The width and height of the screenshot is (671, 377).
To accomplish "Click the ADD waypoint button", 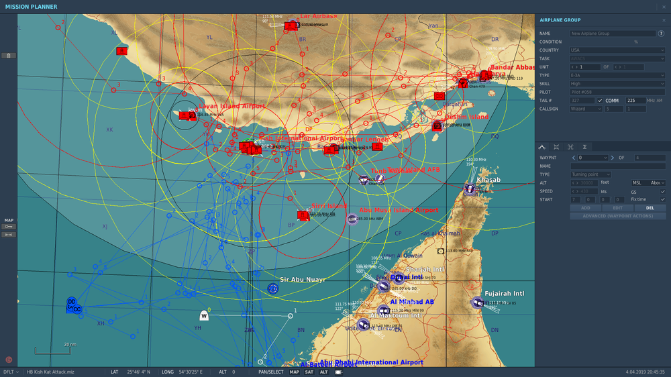I will pyautogui.click(x=585, y=208).
